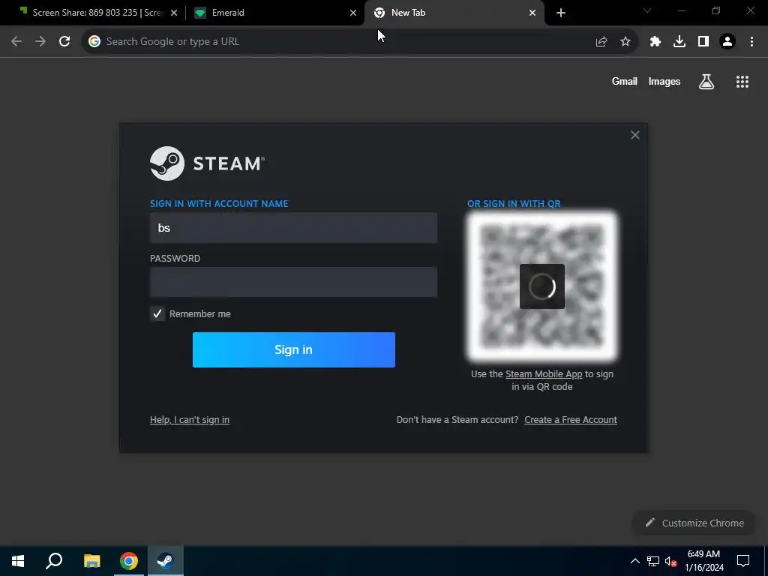This screenshot has height=576, width=768.
Task: Click the Chrome back arrow
Action: (x=16, y=42)
